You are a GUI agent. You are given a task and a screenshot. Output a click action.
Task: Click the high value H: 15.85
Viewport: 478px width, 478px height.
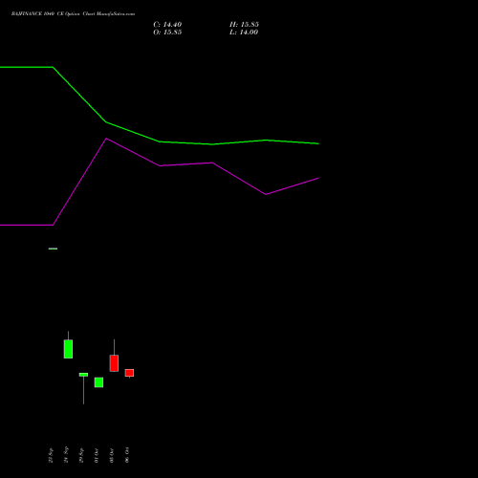coord(244,25)
